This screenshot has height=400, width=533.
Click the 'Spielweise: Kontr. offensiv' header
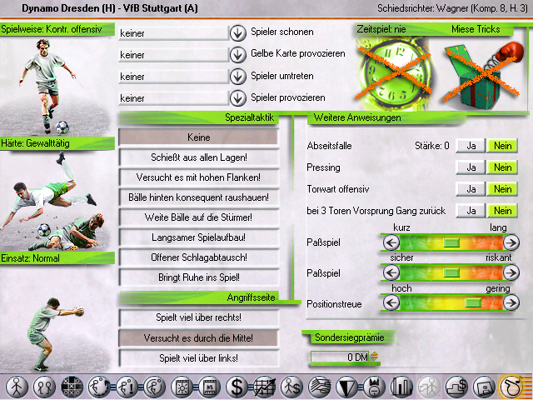pyautogui.click(x=57, y=29)
